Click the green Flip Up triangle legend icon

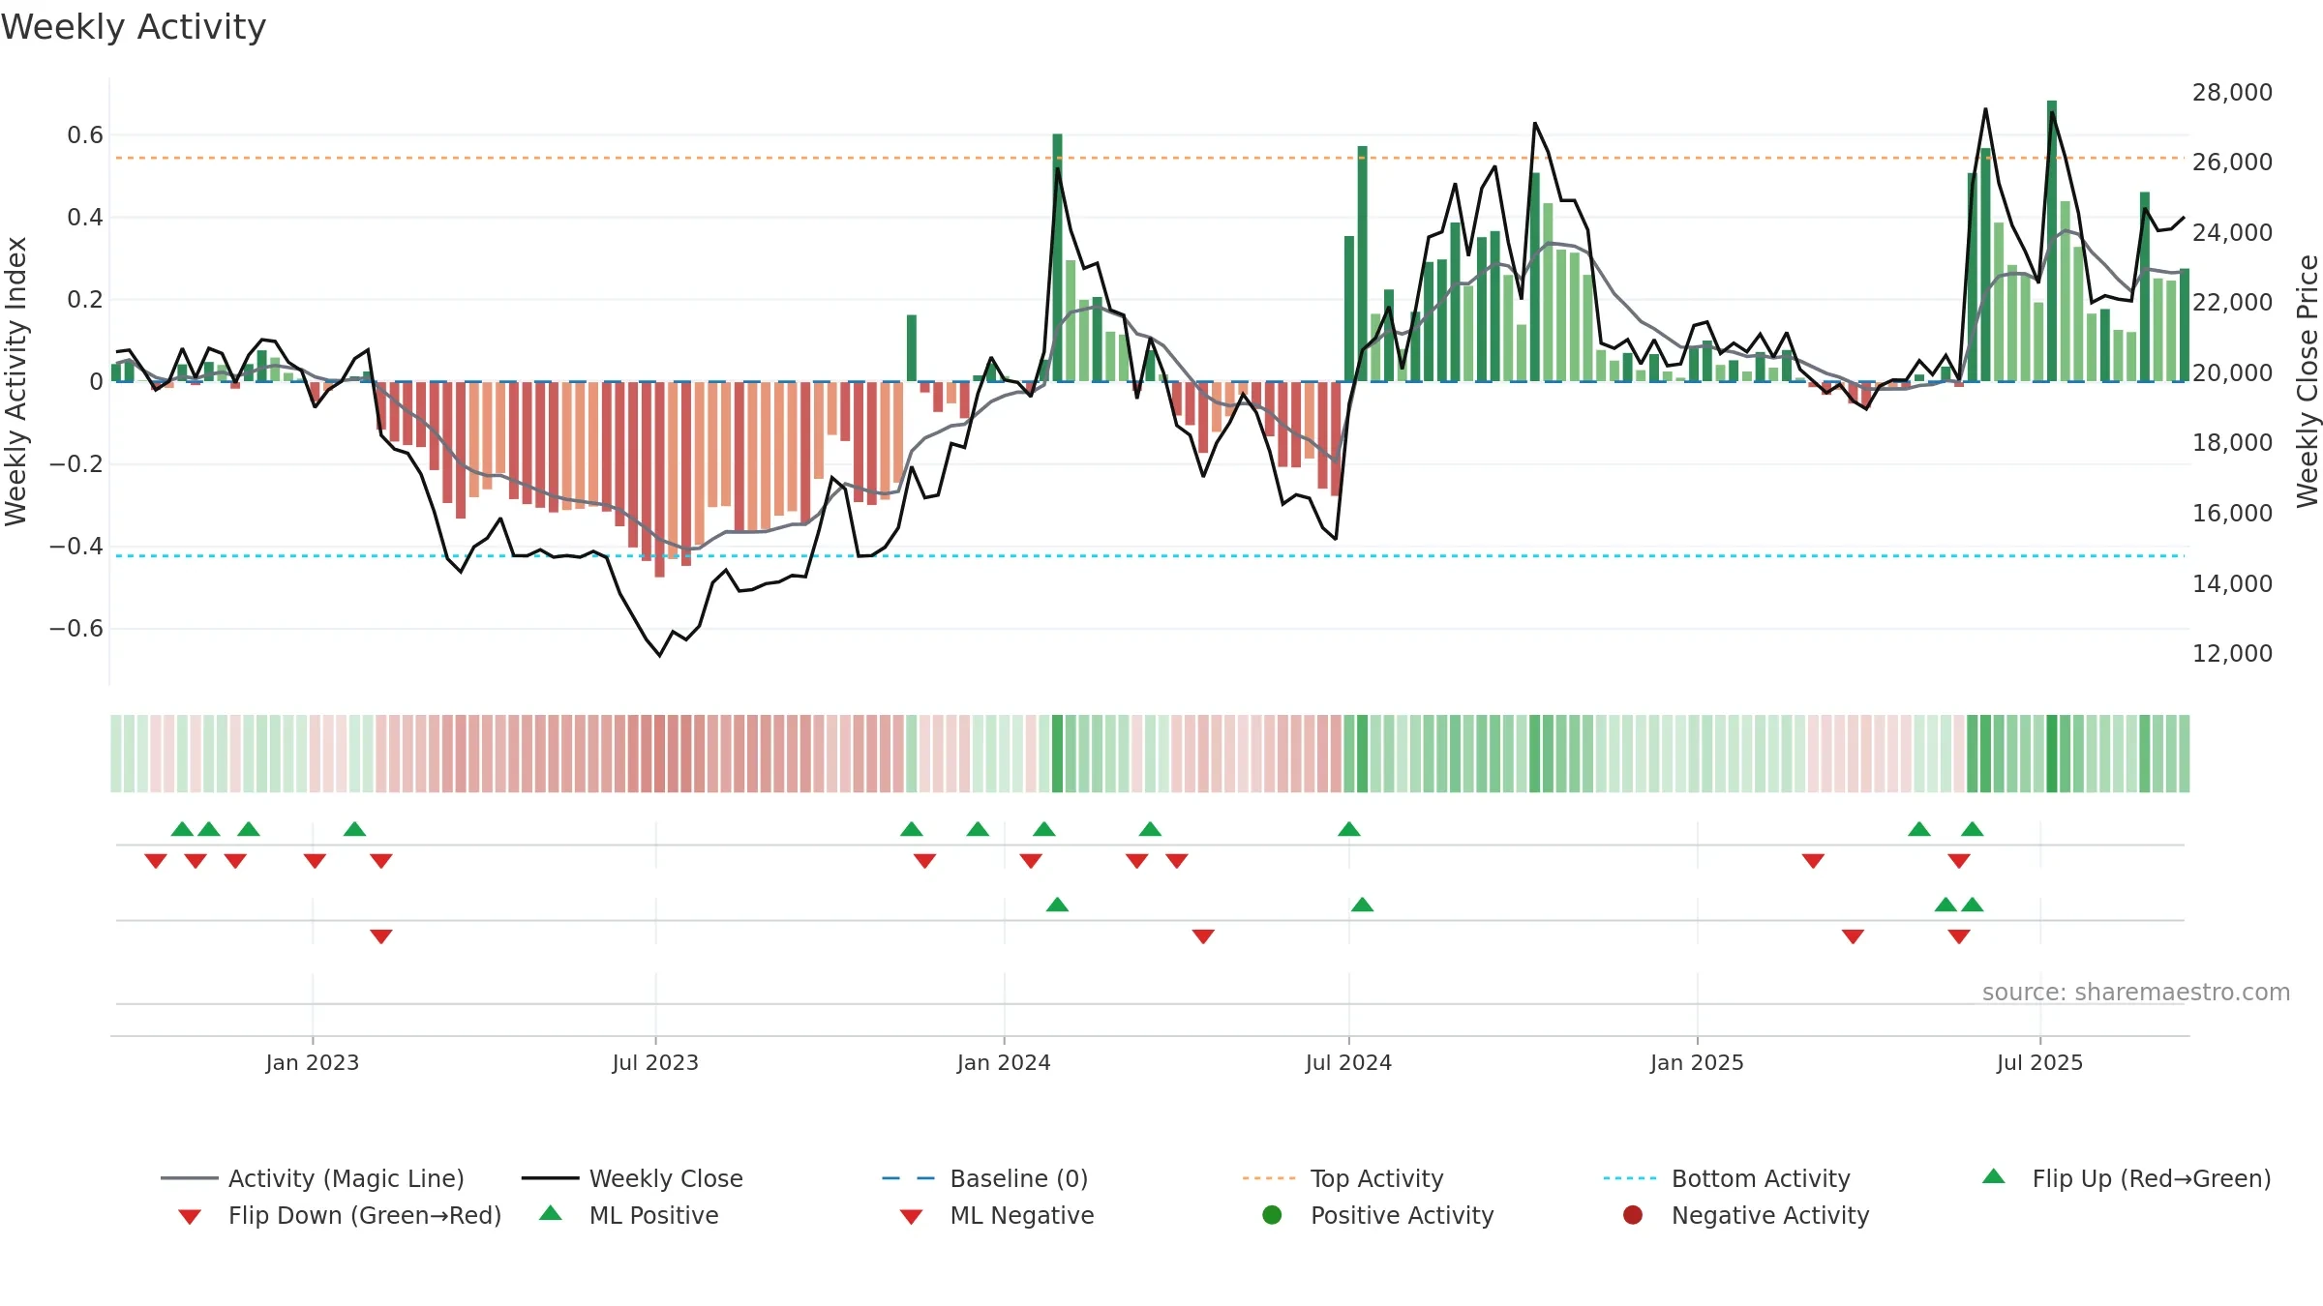pos(1993,1176)
